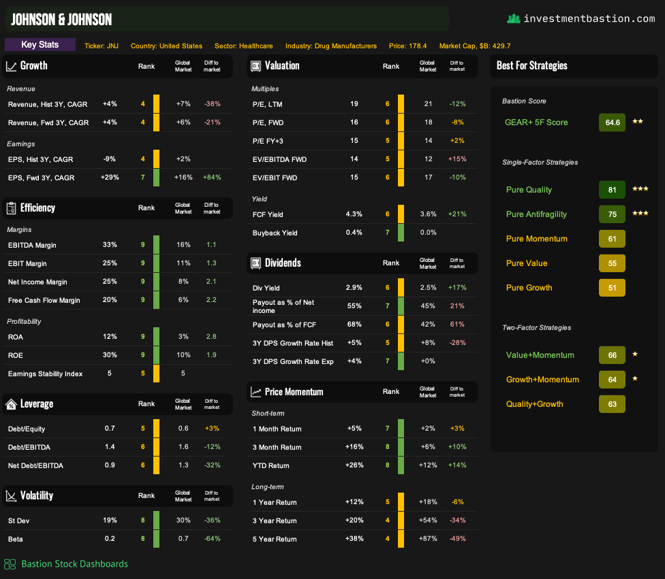Click the EV/EBITDA FWD row label
The image size is (665, 579).
[x=279, y=160]
